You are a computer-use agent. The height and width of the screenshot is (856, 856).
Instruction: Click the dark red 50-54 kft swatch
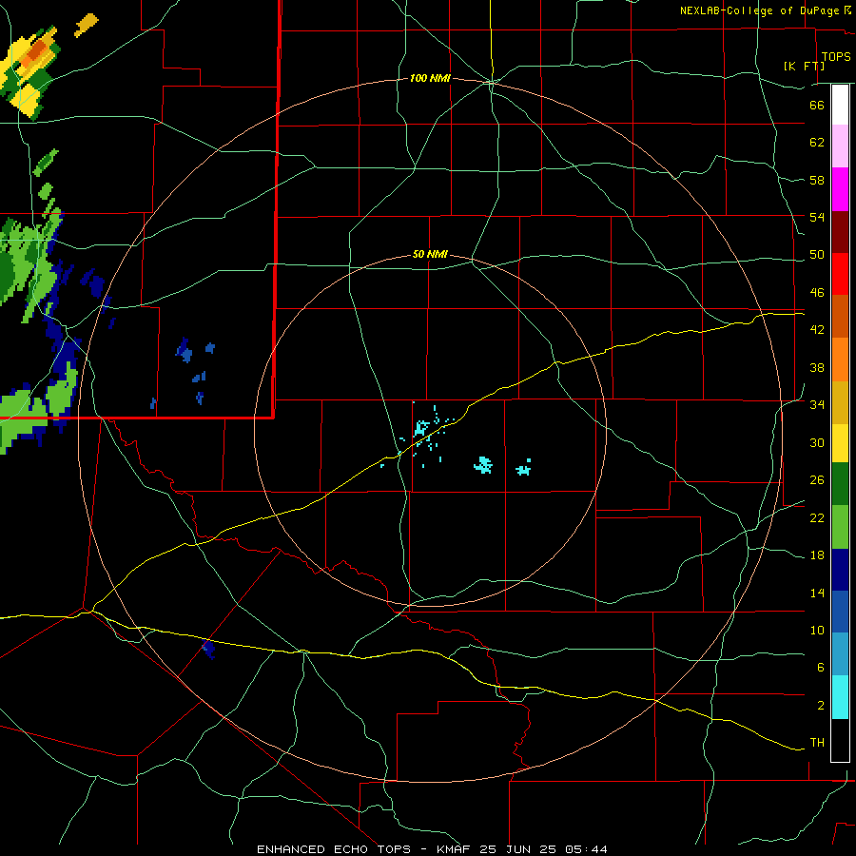(840, 232)
